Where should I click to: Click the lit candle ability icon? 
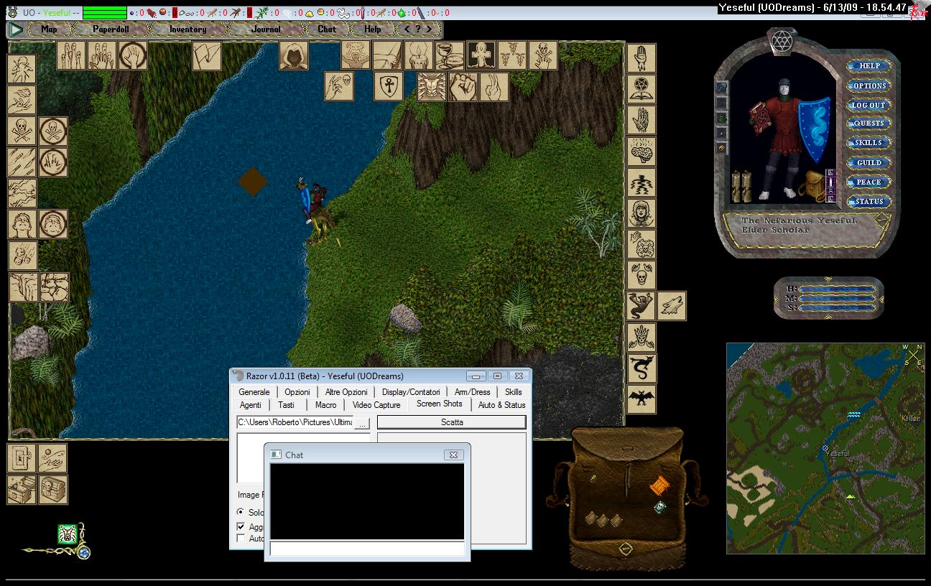click(418, 55)
